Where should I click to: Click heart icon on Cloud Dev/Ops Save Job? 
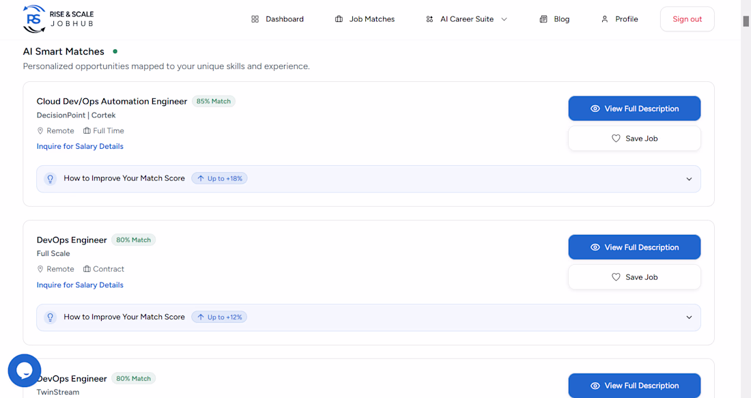pos(616,139)
